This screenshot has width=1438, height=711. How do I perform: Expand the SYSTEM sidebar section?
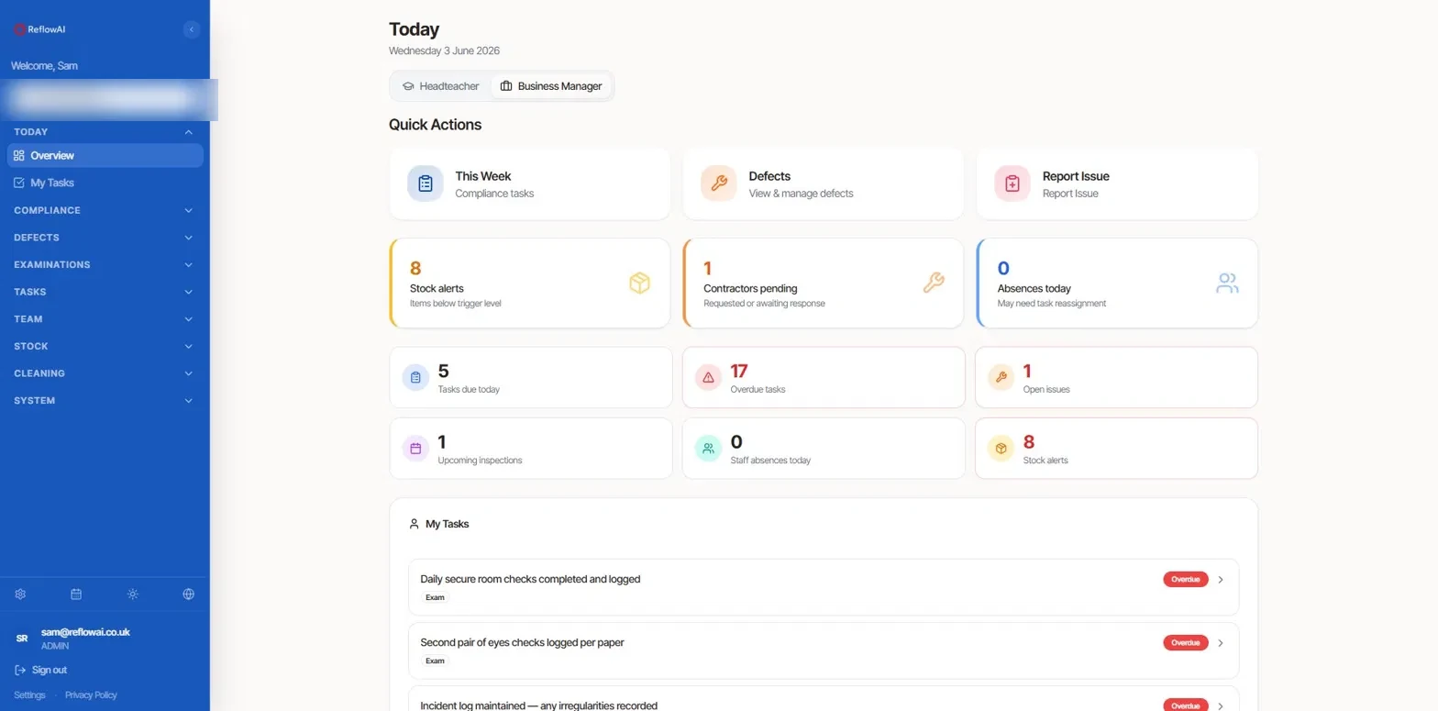[105, 401]
